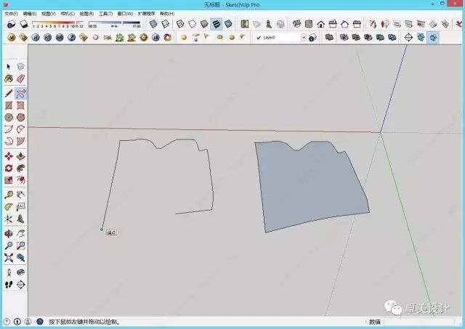Open the 扩展程序 menu
This screenshot has width=465, height=329.
pos(146,14)
